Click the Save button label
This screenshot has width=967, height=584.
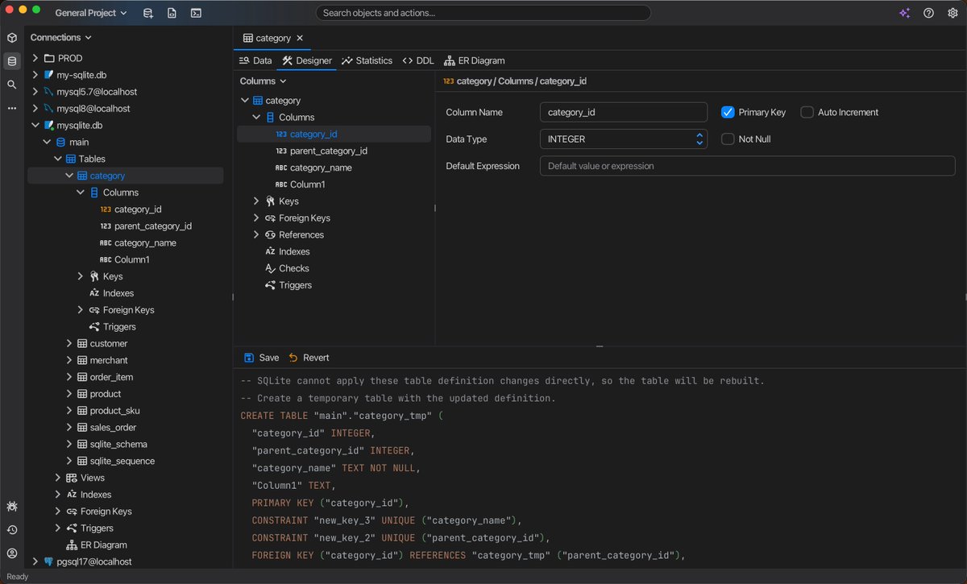tap(269, 358)
